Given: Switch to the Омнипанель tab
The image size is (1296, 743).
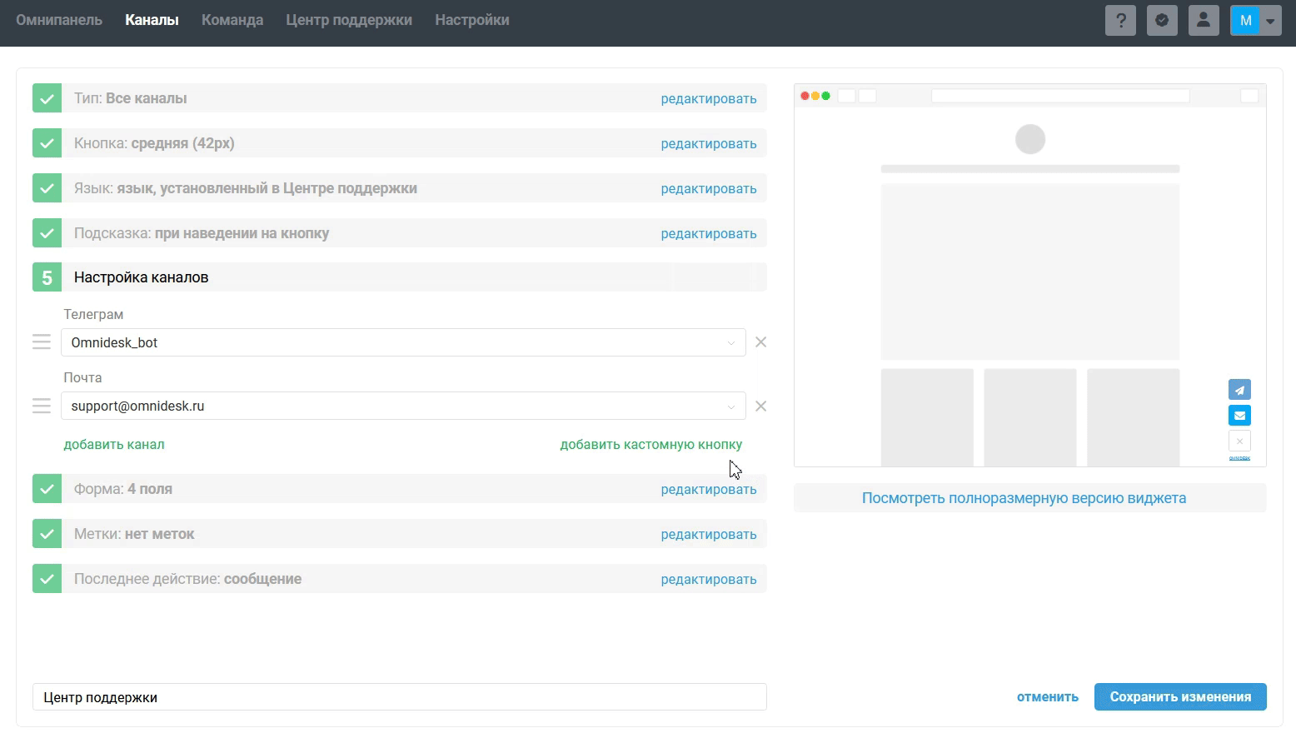Looking at the screenshot, I should [x=59, y=20].
